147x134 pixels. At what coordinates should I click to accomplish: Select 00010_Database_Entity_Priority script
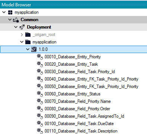tap(73, 57)
